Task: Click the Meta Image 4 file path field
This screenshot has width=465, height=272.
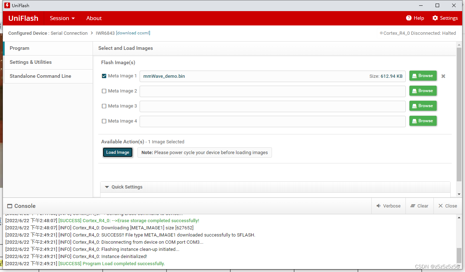Action: 273,121
